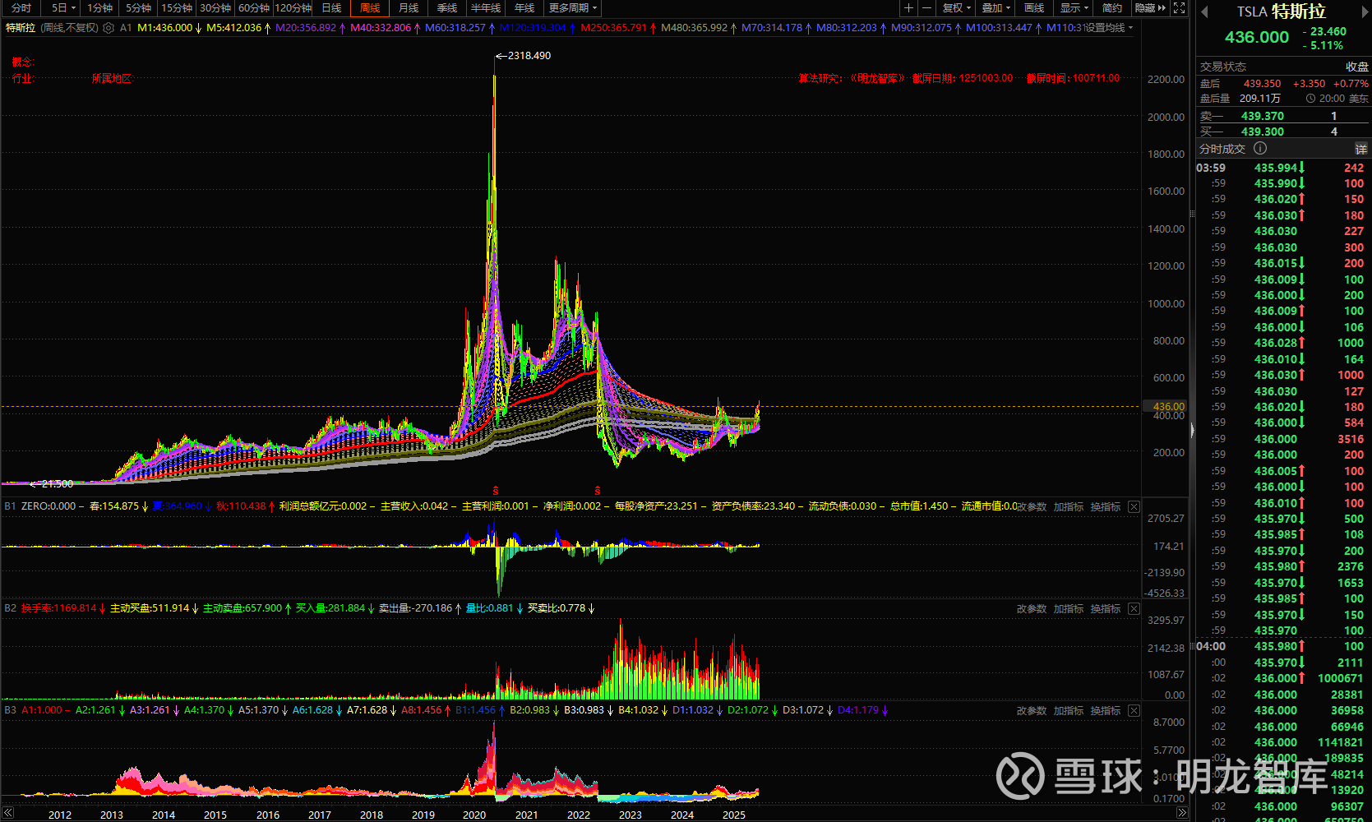The width and height of the screenshot is (1372, 822).
Task: Click the info icon beside 分时成交
Action: 1260,149
